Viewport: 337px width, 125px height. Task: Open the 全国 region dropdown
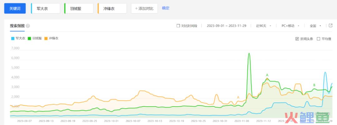[x=315, y=26]
